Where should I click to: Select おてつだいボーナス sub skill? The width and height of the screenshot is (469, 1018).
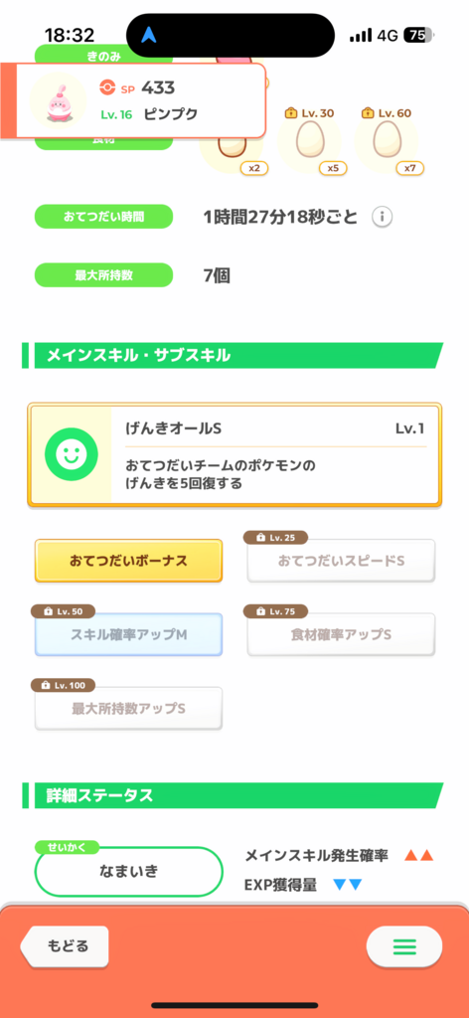pos(128,561)
